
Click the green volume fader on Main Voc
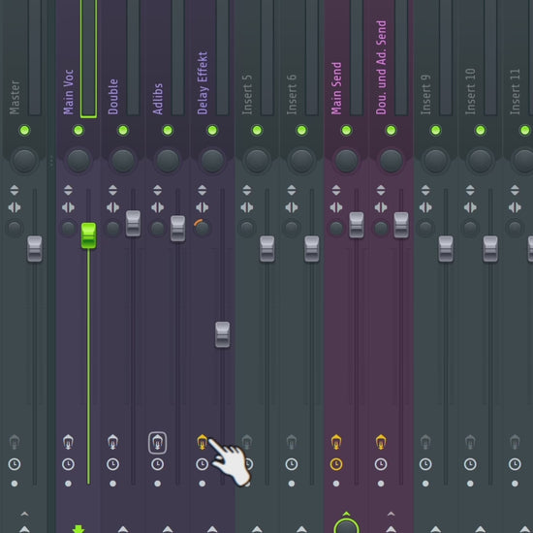[x=89, y=235]
